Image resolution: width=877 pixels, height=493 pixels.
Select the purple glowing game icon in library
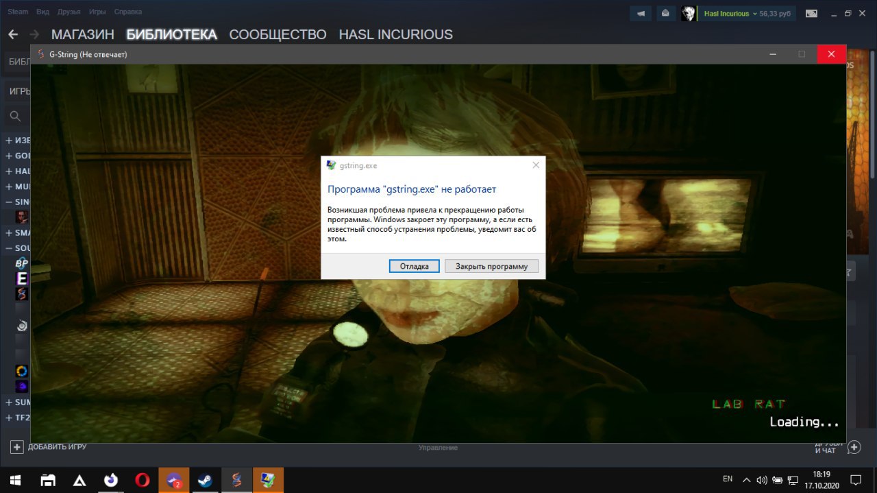click(x=22, y=387)
